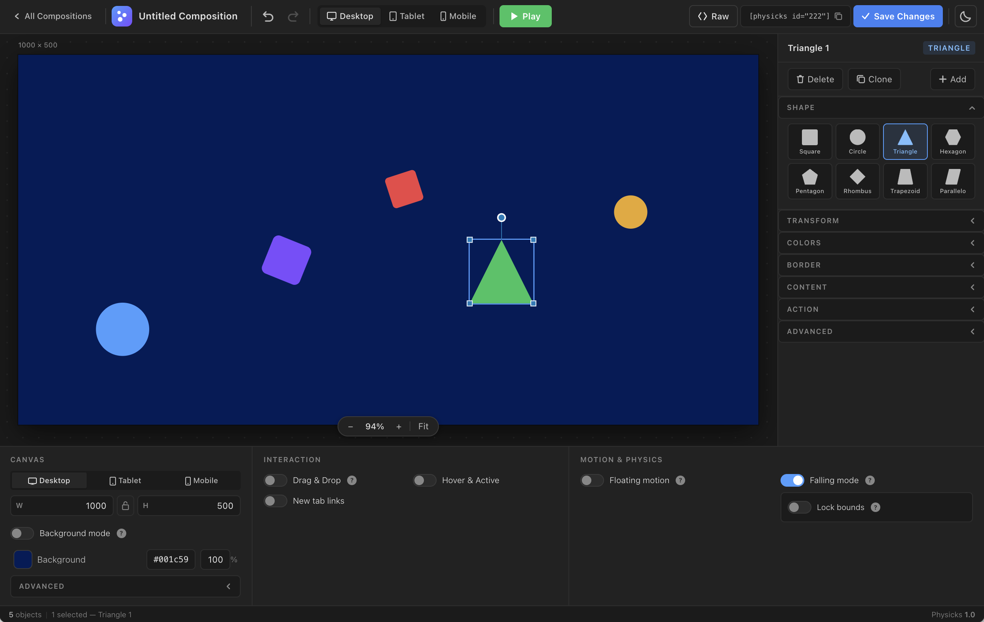Add a new object
Viewport: 984px width, 622px height.
953,79
